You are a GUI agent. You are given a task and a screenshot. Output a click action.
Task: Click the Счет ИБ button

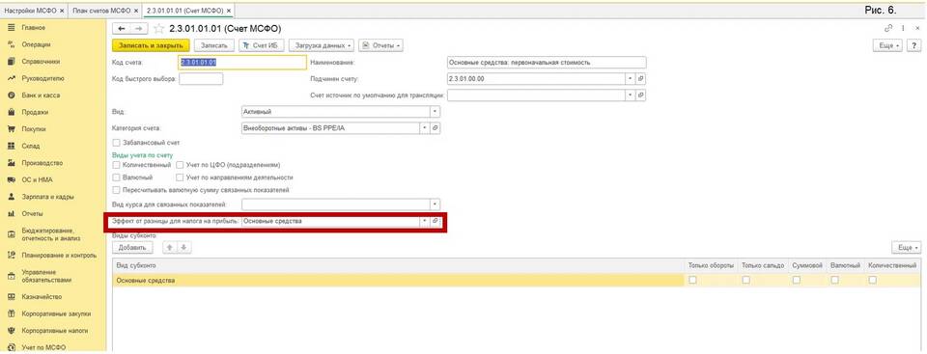(261, 45)
